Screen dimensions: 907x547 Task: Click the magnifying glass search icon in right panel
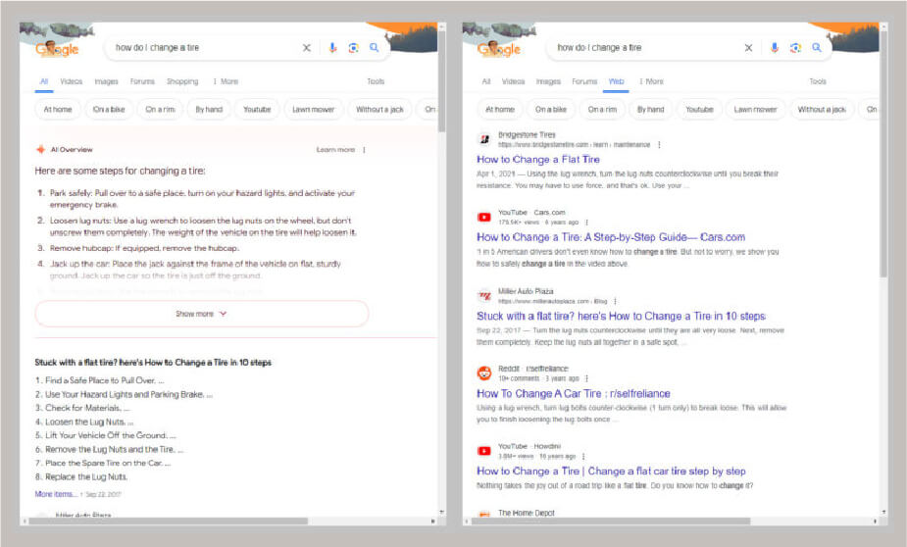click(x=816, y=47)
